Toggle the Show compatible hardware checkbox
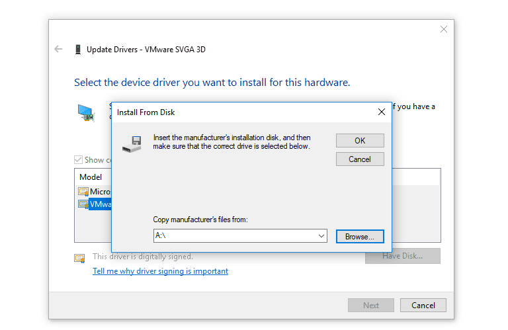The width and height of the screenshot is (508, 330). pos(78,159)
